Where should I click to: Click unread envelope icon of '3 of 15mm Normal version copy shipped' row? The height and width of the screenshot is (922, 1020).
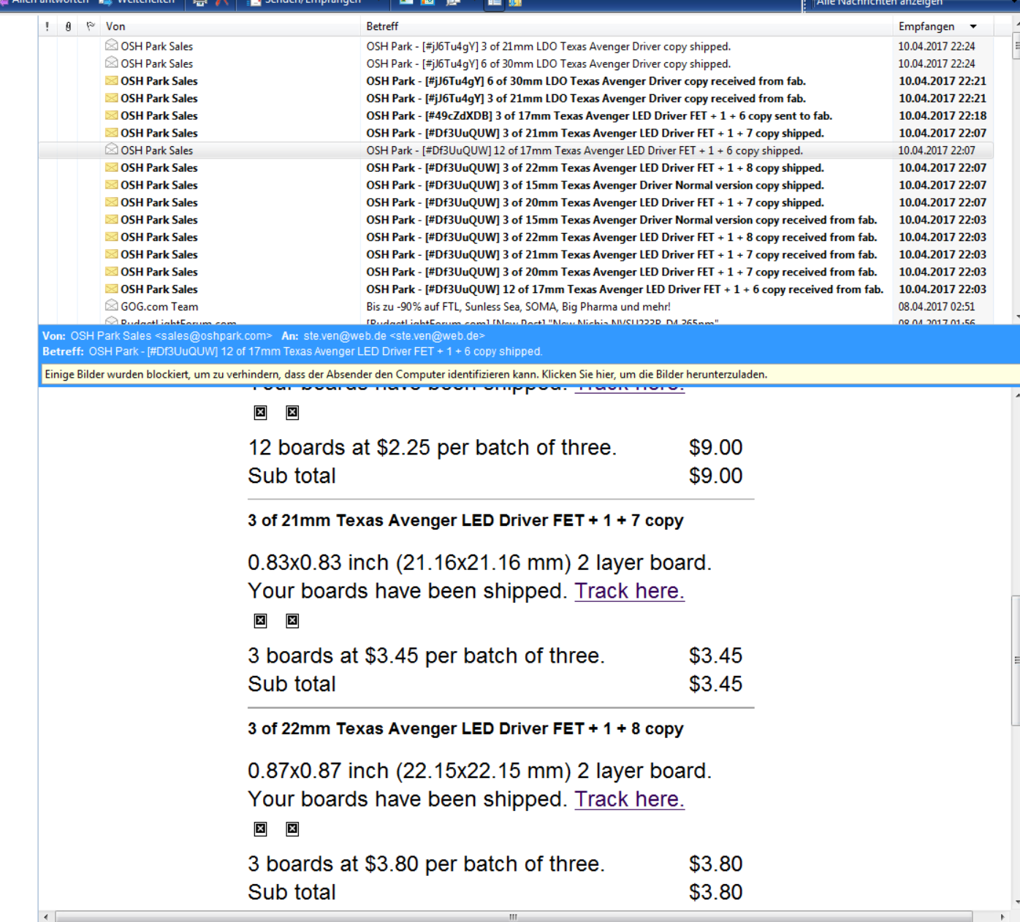[112, 185]
